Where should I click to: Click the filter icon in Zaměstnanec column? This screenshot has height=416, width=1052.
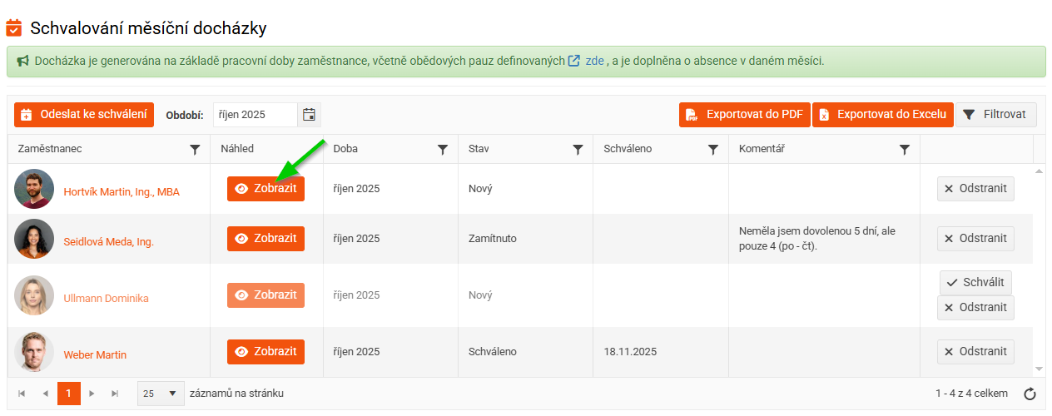[195, 150]
